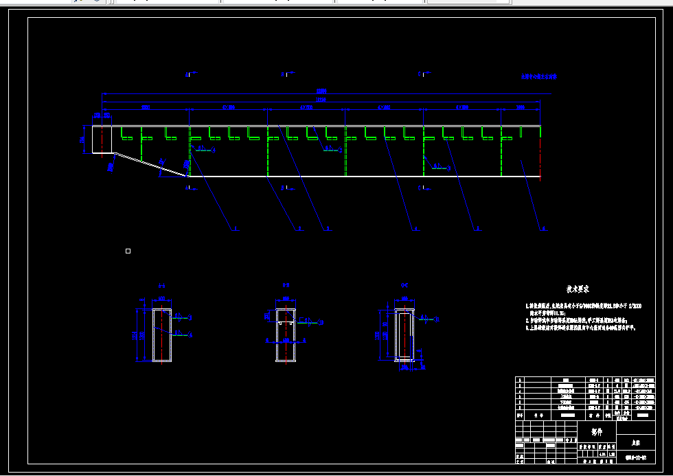Select the A-A cross-section drawing
This screenshot has width=673, height=476.
click(x=162, y=335)
